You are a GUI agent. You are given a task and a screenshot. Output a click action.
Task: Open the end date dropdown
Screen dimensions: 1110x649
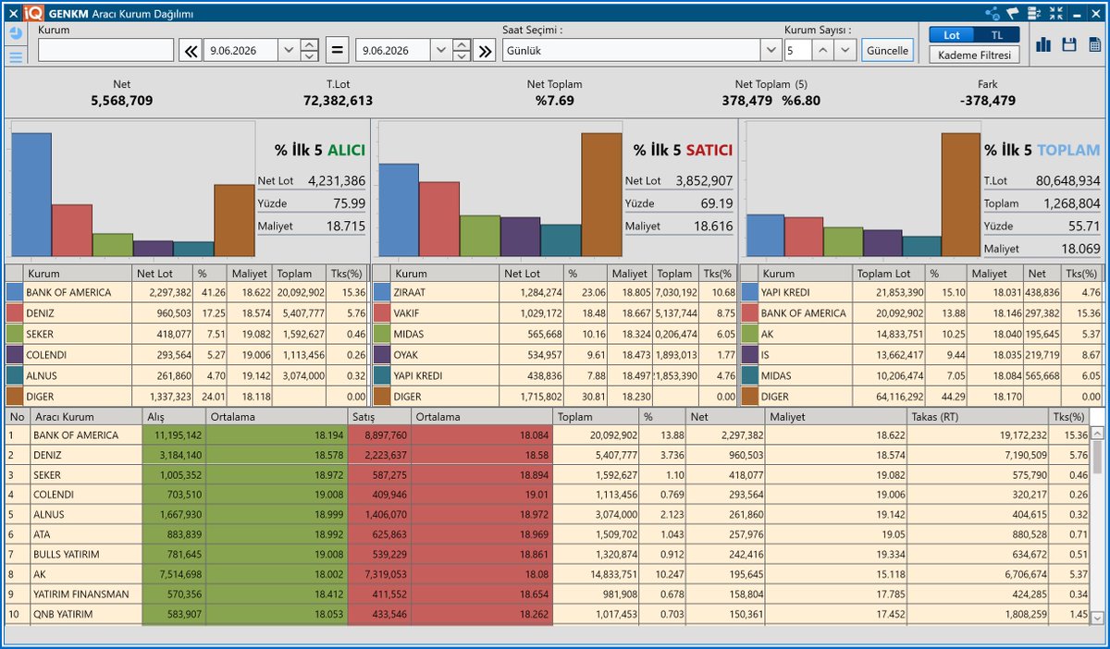pyautogui.click(x=439, y=50)
